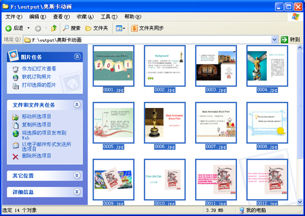Screen dimensions: 305x216
Task: Select thumbnail 0005.jpg green floral slide
Action: 113,123
